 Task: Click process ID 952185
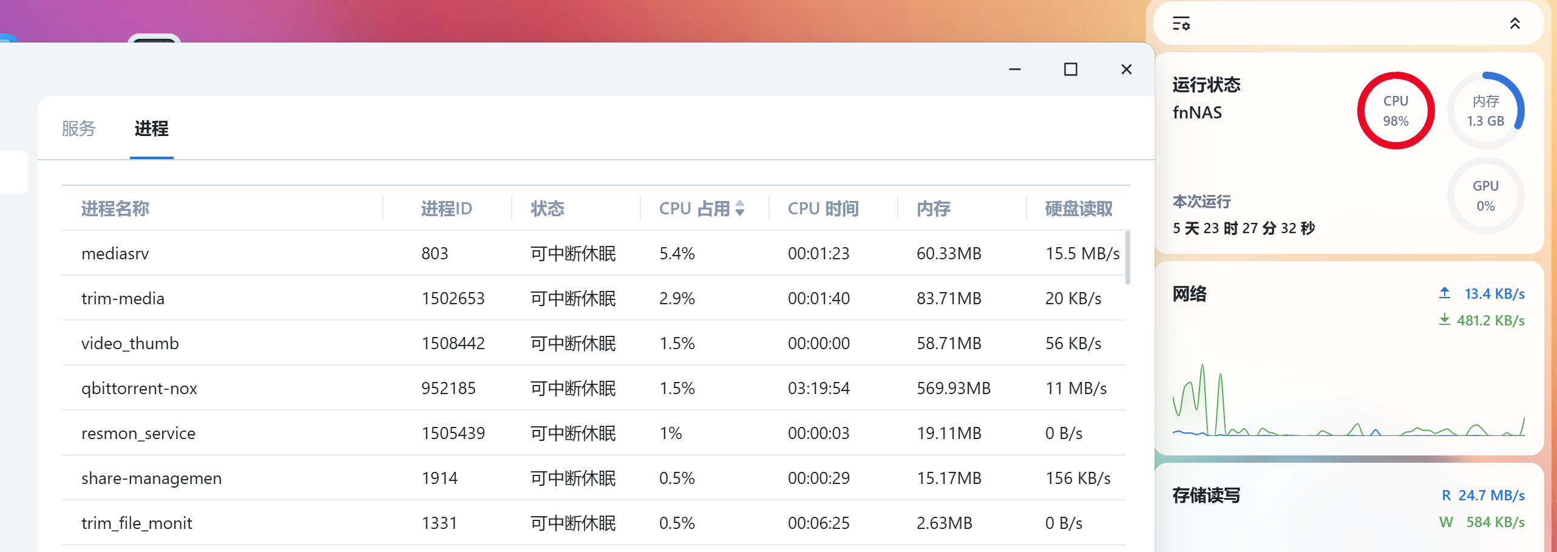(x=449, y=388)
